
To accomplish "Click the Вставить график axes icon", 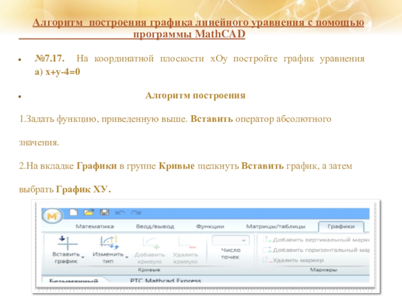I will coord(67,243).
